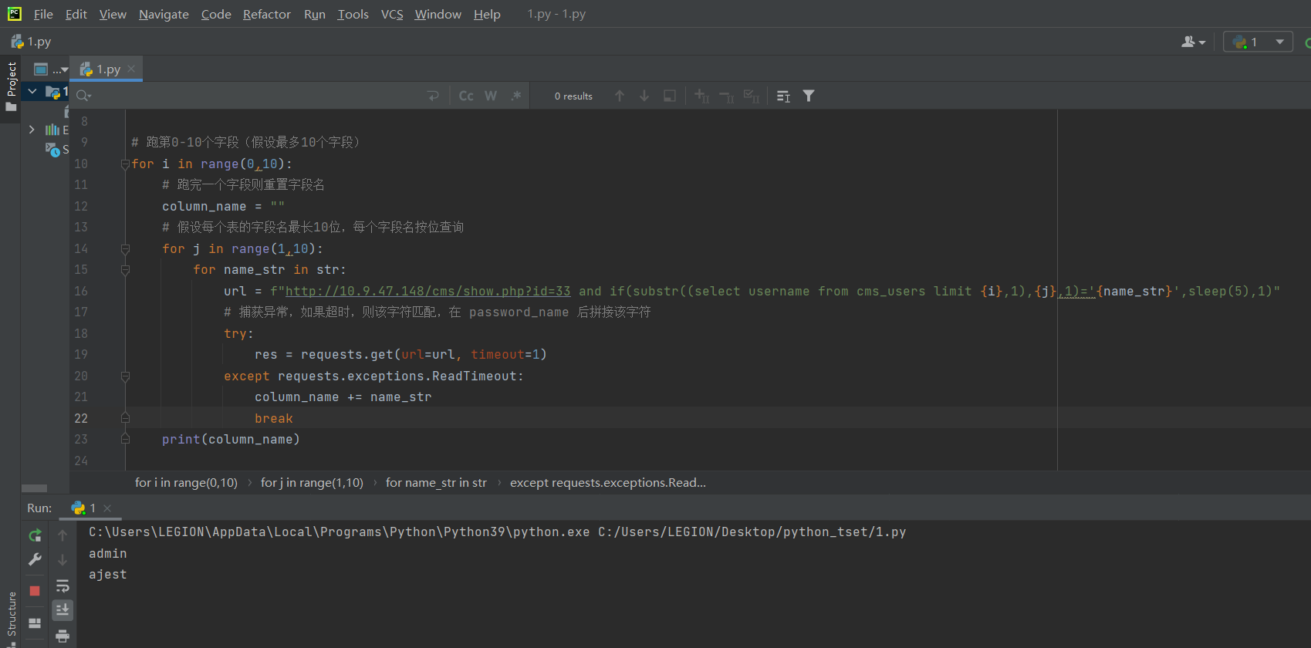Open the Tools menu
This screenshot has height=648, width=1311.
point(353,14)
